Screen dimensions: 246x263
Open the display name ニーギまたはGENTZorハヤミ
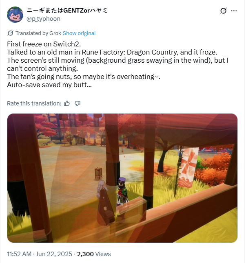point(67,11)
